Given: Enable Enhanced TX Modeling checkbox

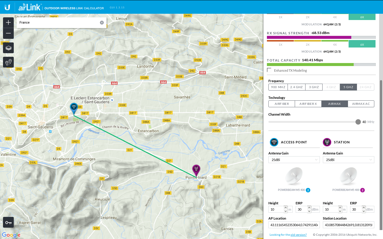Looking at the screenshot, I should [269, 70].
